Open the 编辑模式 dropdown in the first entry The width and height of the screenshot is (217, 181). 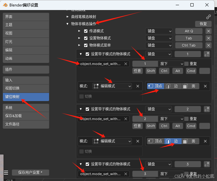coord(112,86)
